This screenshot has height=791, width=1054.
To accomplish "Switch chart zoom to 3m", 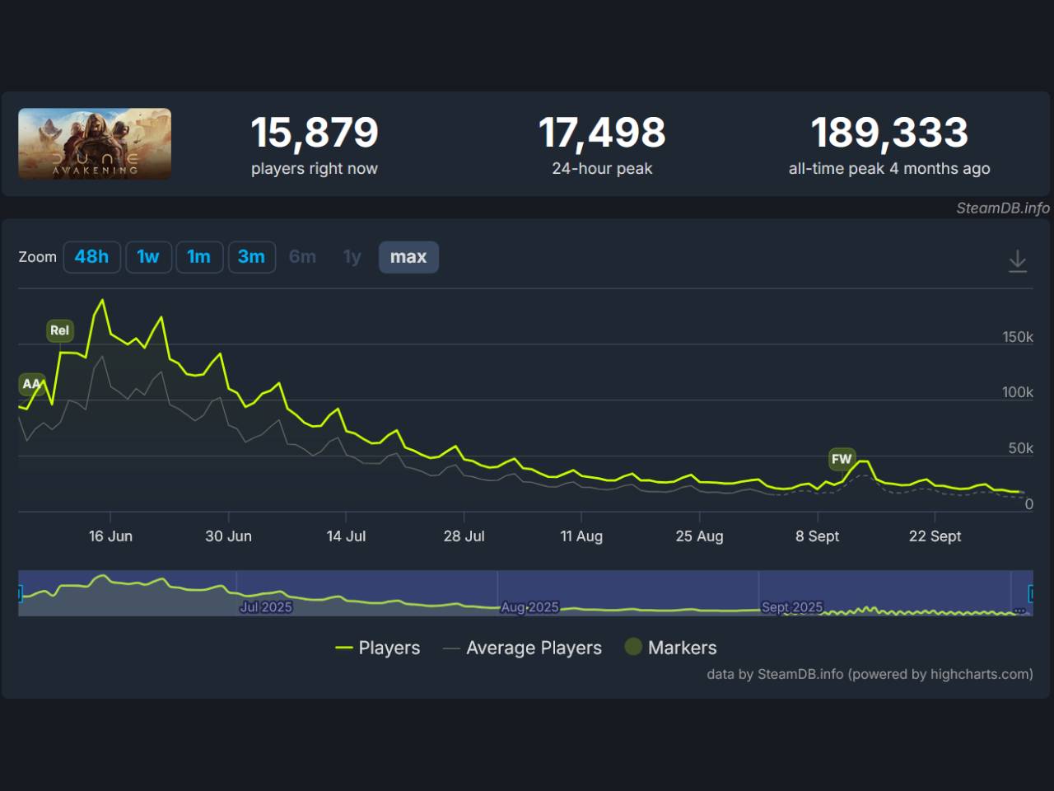I will [x=251, y=257].
